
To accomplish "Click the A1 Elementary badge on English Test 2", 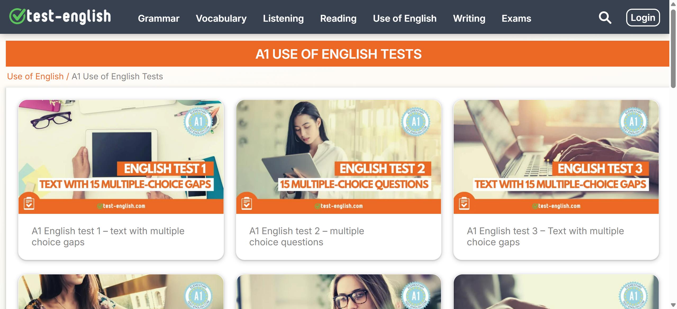I will pos(416,122).
